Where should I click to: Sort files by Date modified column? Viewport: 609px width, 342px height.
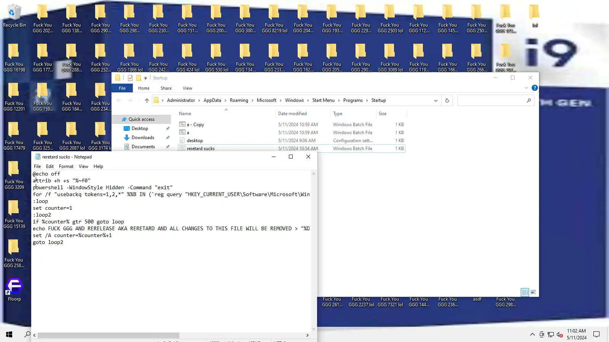(303, 114)
